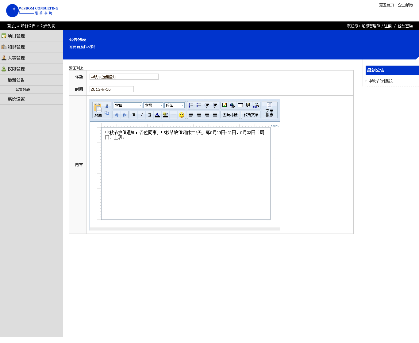The height and width of the screenshot is (343, 419).
Task: Click the font color icon
Action: 157,115
